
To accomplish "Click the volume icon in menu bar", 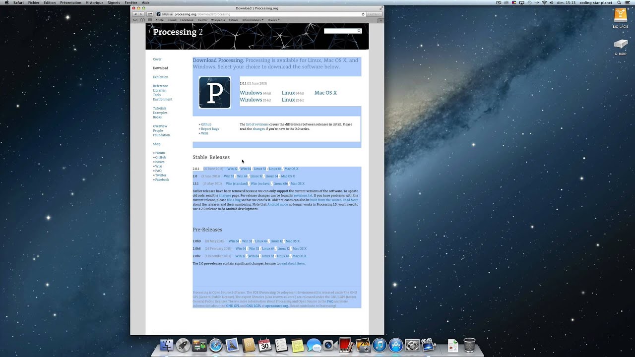I will click(552, 2).
